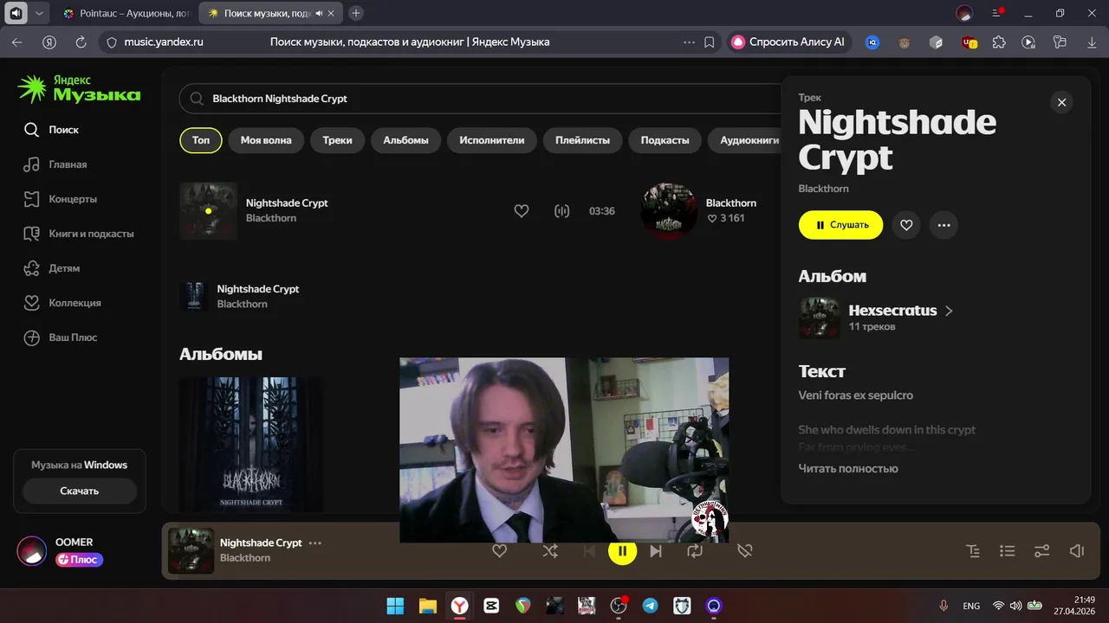The image size is (1109, 623).
Task: Switch to the Pointauc browser tab
Action: (127, 13)
